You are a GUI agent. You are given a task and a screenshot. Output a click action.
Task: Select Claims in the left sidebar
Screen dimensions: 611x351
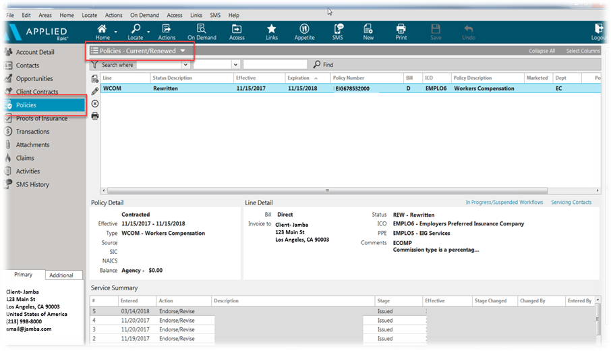coord(25,158)
